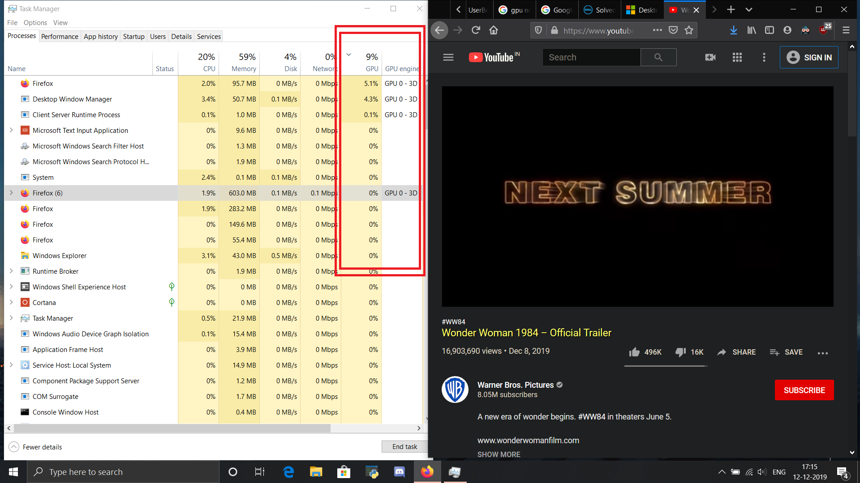Open Microsoft Store from taskbar

(344, 472)
